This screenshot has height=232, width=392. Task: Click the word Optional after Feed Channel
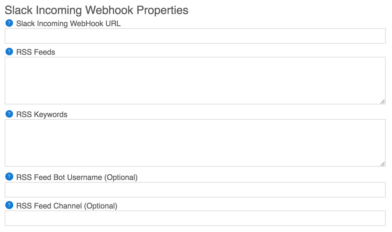[x=101, y=206]
